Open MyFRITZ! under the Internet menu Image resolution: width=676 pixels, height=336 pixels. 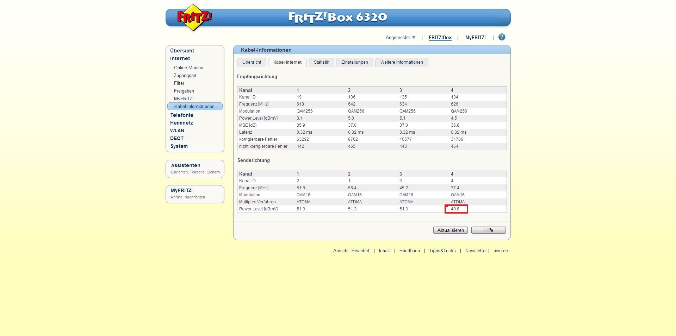coord(184,99)
